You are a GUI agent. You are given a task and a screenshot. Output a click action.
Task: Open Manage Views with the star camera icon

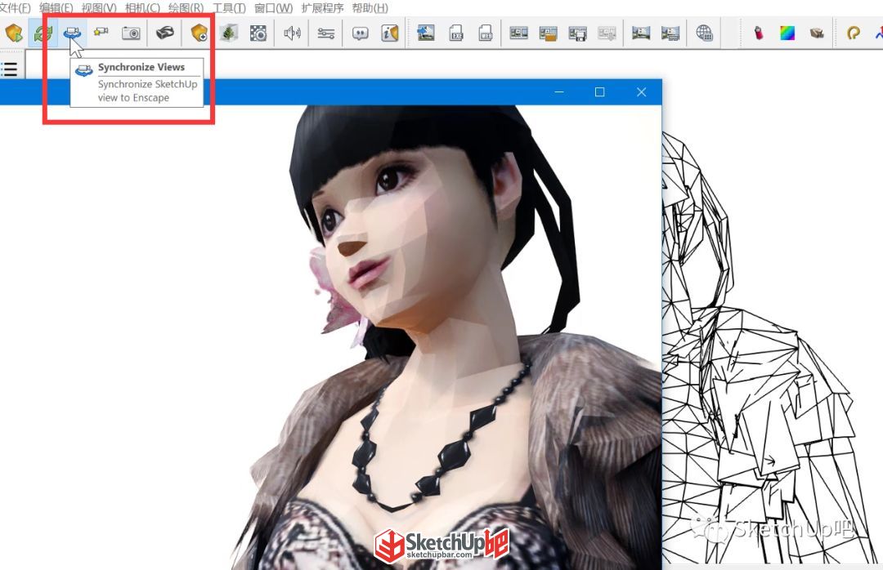(101, 33)
